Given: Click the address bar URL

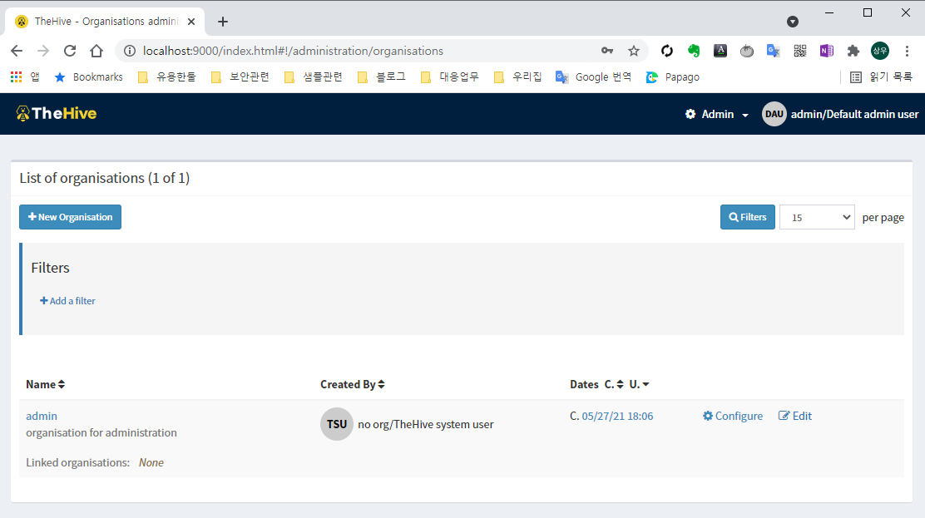Looking at the screenshot, I should click(x=293, y=51).
